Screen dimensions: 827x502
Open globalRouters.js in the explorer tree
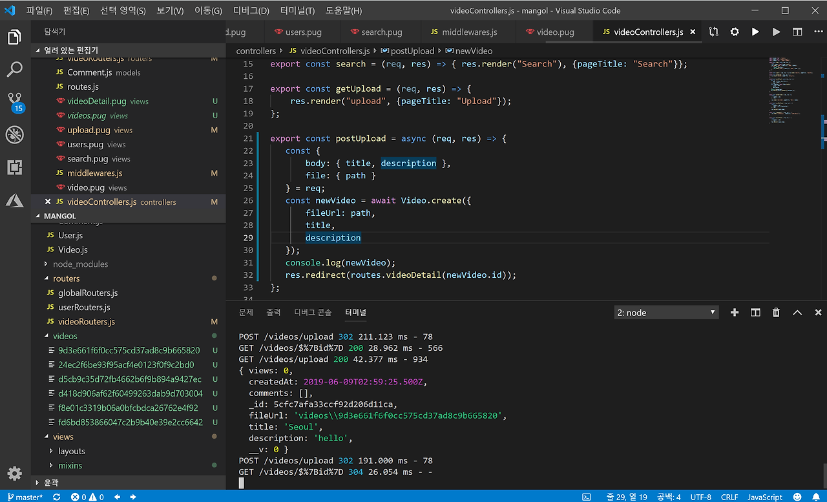coord(88,293)
